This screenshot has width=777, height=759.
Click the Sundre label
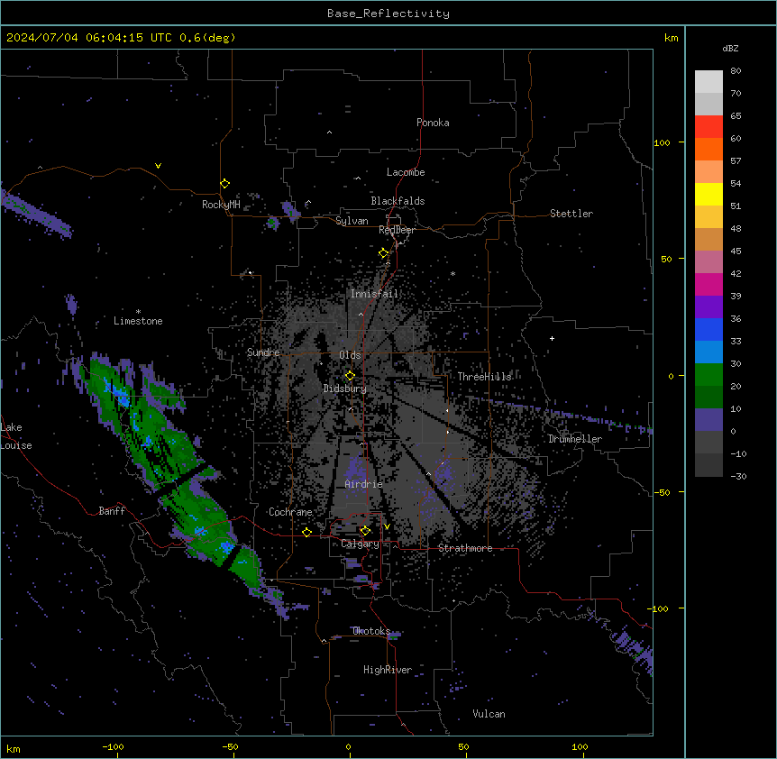263,352
